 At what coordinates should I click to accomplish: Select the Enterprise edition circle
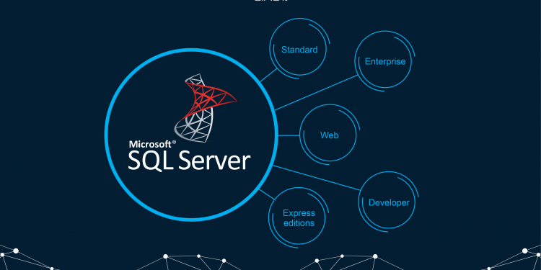384,62
